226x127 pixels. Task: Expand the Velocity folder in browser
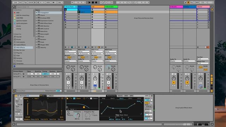(x=36, y=47)
